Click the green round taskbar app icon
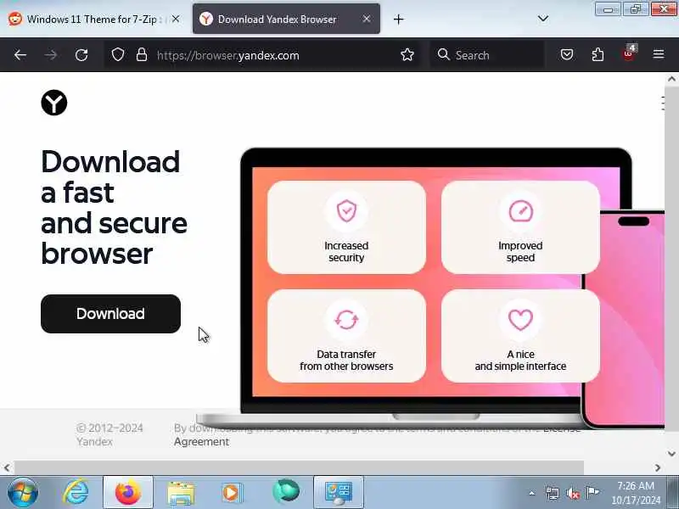This screenshot has height=509, width=679. [x=286, y=492]
